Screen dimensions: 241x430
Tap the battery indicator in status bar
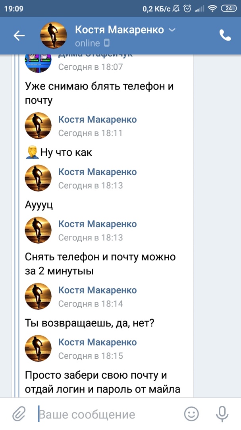coord(229,8)
